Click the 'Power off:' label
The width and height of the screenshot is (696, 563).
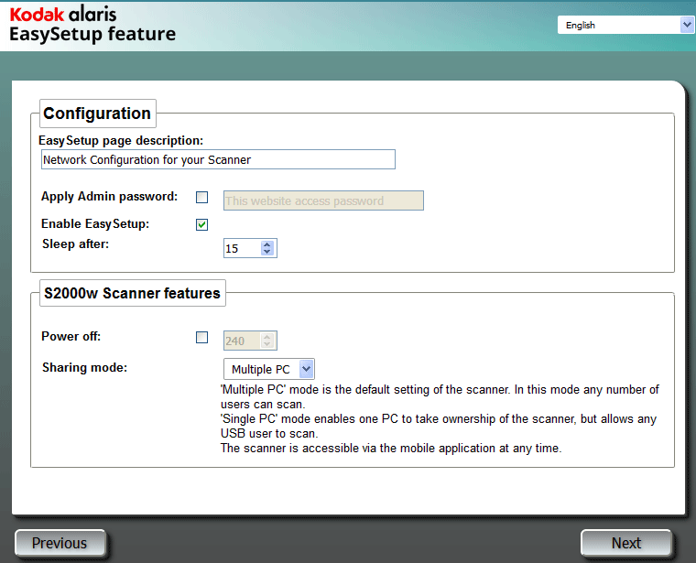click(x=71, y=336)
